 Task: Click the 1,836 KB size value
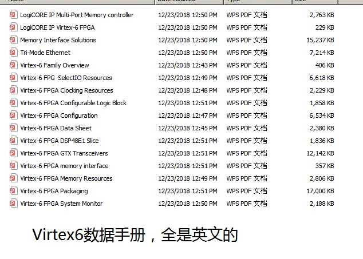[322, 141]
